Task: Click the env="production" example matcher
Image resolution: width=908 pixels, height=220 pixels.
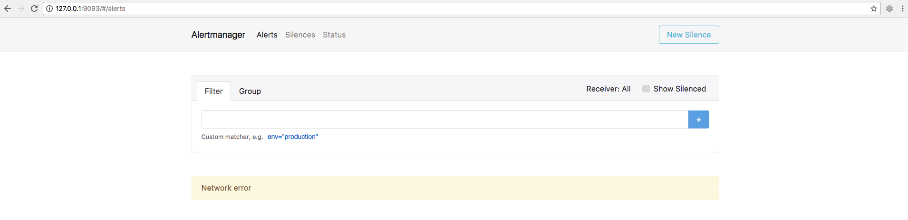Action: tap(292, 137)
